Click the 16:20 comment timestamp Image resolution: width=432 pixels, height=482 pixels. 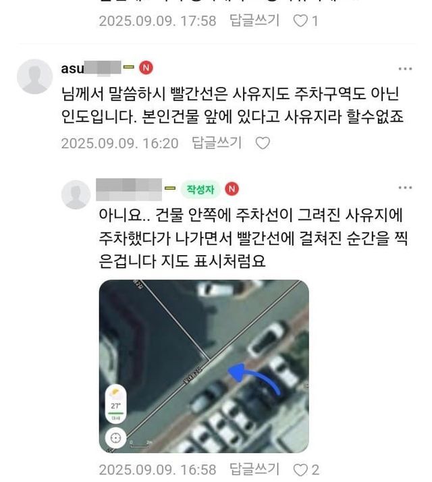click(119, 143)
